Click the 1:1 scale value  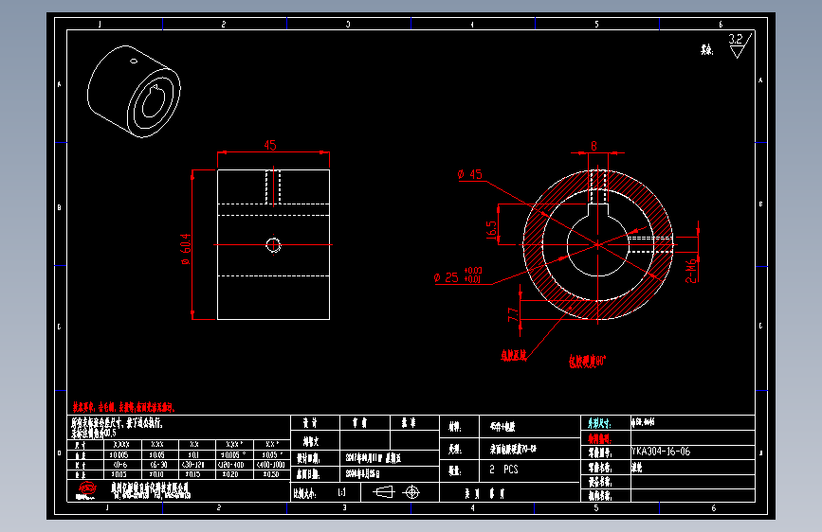click(x=342, y=492)
